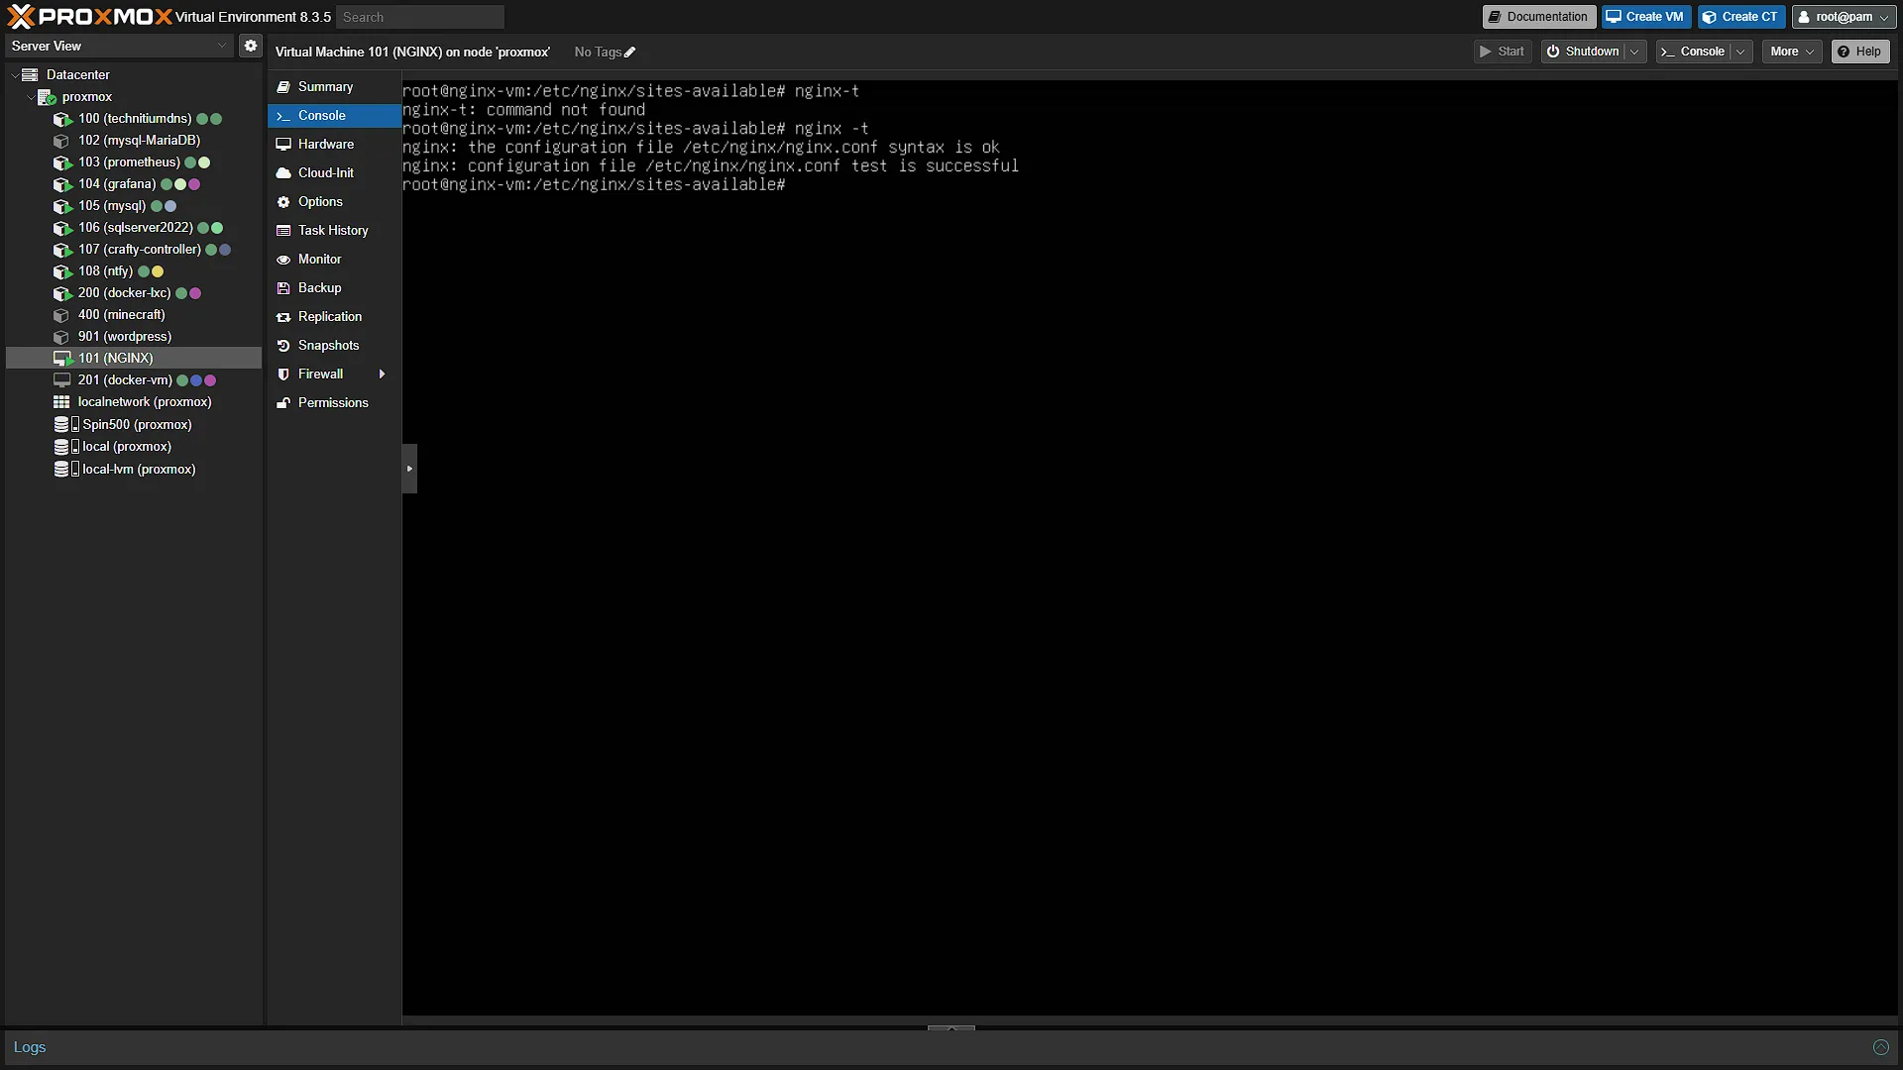This screenshot has width=1903, height=1070.
Task: Click the Create CT button
Action: [1741, 17]
